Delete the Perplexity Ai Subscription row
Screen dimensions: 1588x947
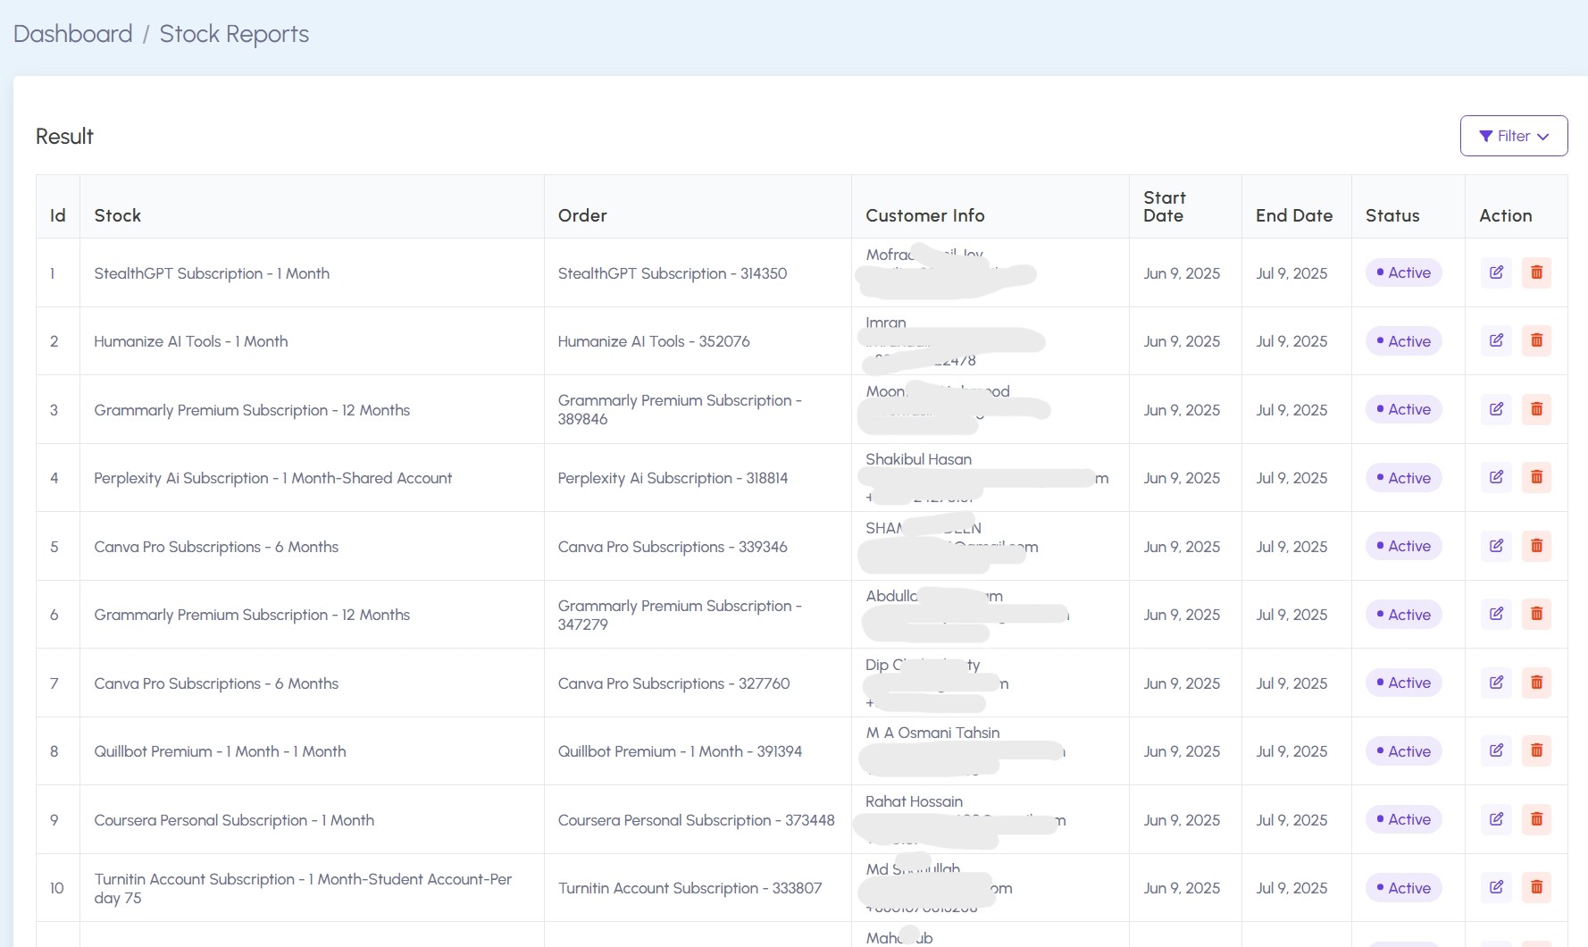pos(1537,477)
